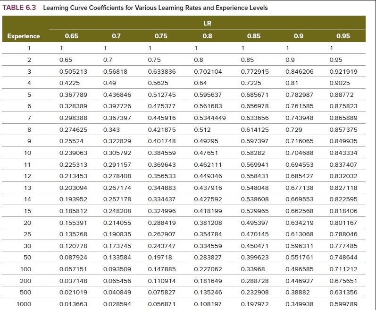Viewport: 376px width, 310px height.
Task: Click the value 0.120778
Action: pyautogui.click(x=74, y=246)
